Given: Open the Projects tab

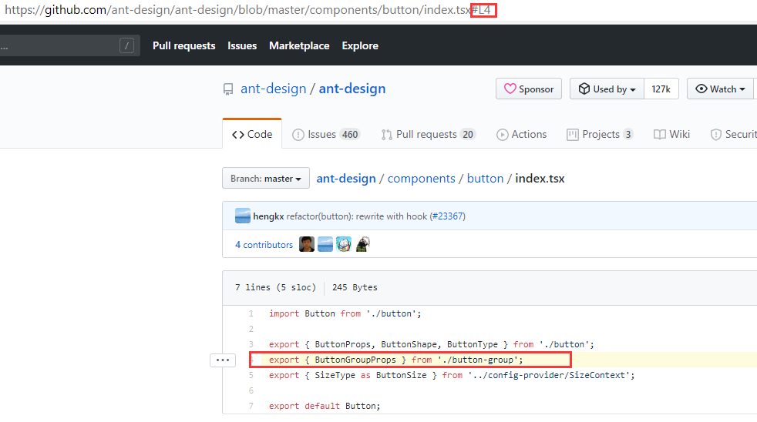Looking at the screenshot, I should (600, 134).
